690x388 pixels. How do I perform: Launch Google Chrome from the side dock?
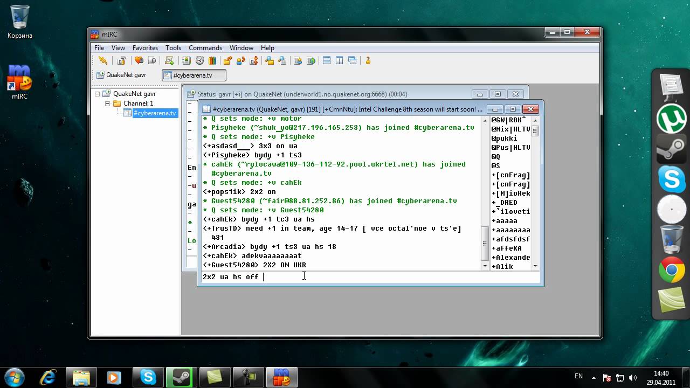click(672, 271)
